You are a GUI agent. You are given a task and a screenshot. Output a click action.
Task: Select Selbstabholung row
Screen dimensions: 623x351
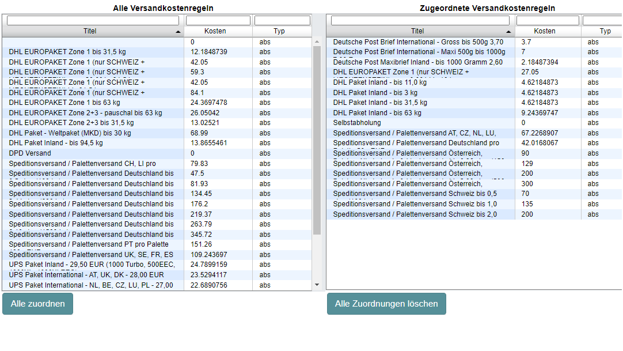point(474,123)
